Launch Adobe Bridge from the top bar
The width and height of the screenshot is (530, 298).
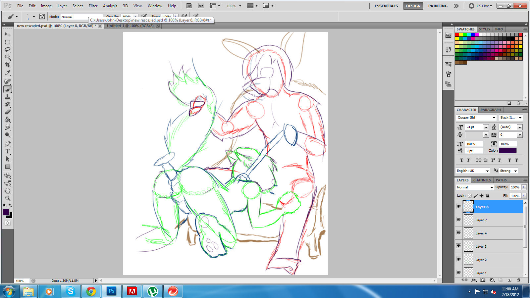189,6
